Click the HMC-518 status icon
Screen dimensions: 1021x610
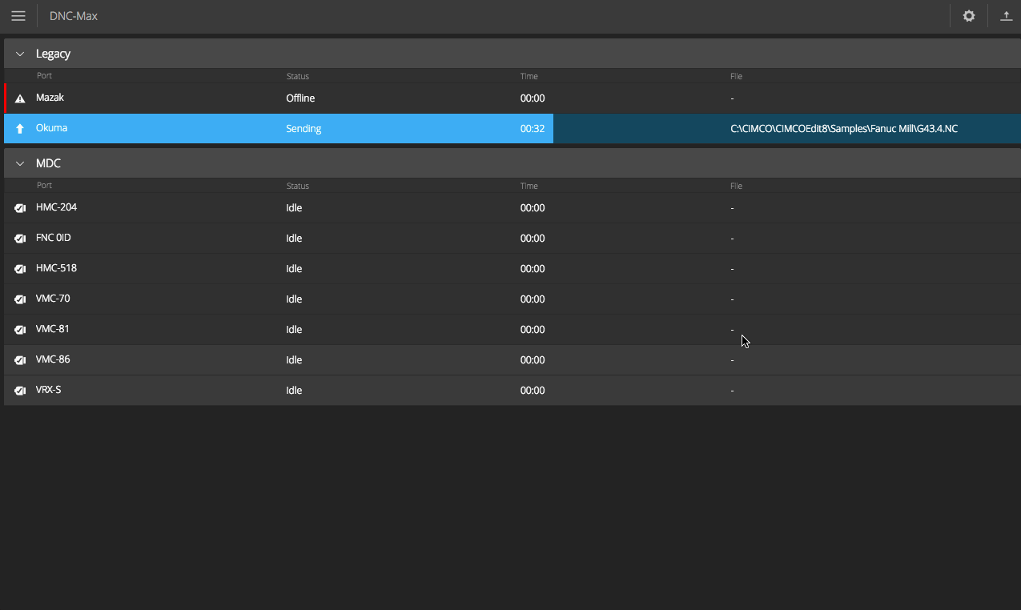(20, 269)
